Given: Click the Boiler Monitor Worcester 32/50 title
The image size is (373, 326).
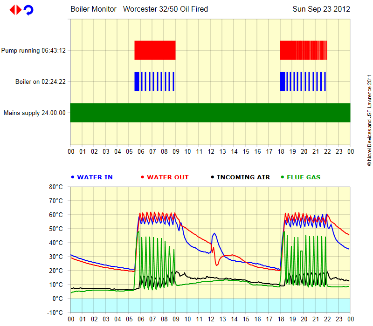Looking at the screenshot, I should tap(139, 9).
